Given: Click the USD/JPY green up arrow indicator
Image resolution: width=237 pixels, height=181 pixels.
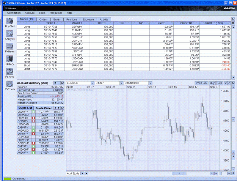Looking at the screenshot, I should (x=33, y=112).
